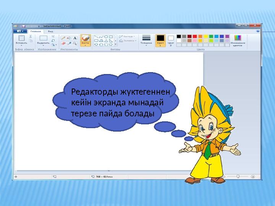The height and width of the screenshot is (206, 275).
Task: Select the Pencil tool
Action: click(63, 38)
